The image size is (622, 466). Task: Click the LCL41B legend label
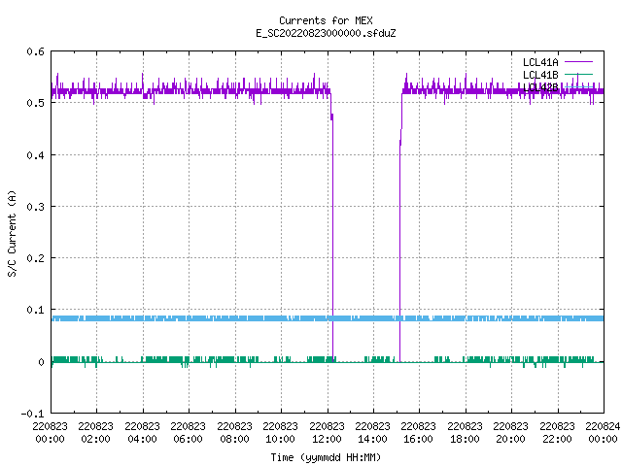[x=540, y=75]
